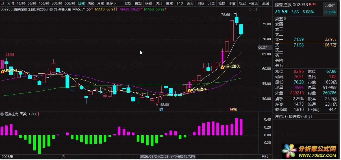
Task: Open the 异动潜伏主 indicator circular dropdown icon
Action: (51, 9)
